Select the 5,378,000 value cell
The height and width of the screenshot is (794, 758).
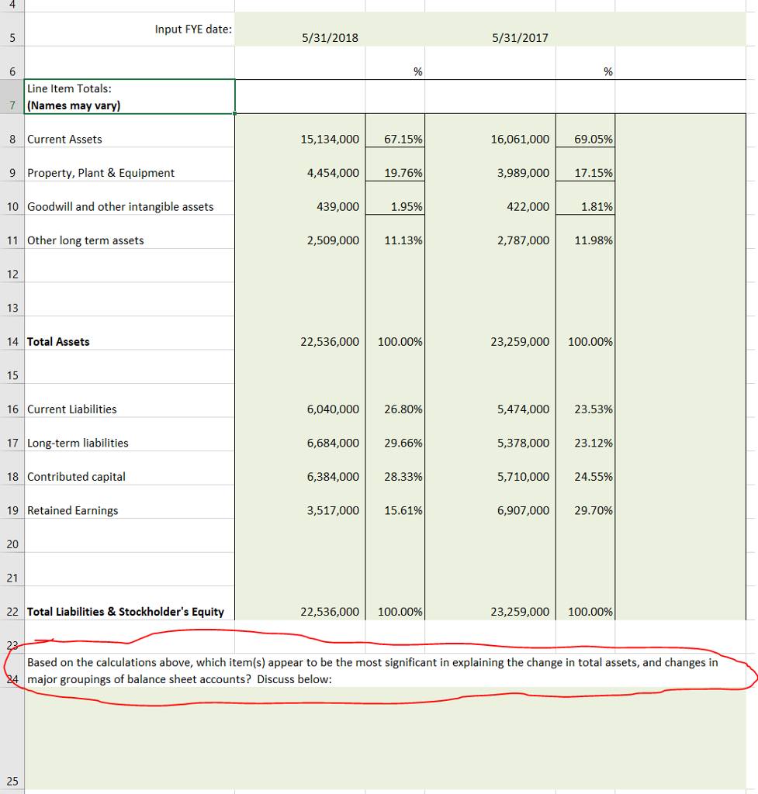[x=490, y=434]
